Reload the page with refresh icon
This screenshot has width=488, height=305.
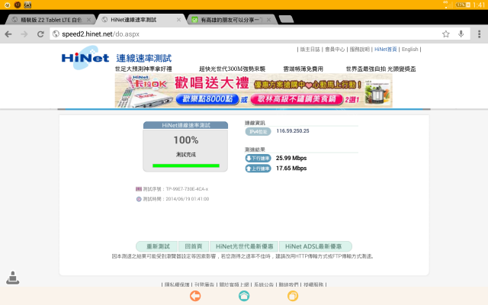[x=40, y=34]
